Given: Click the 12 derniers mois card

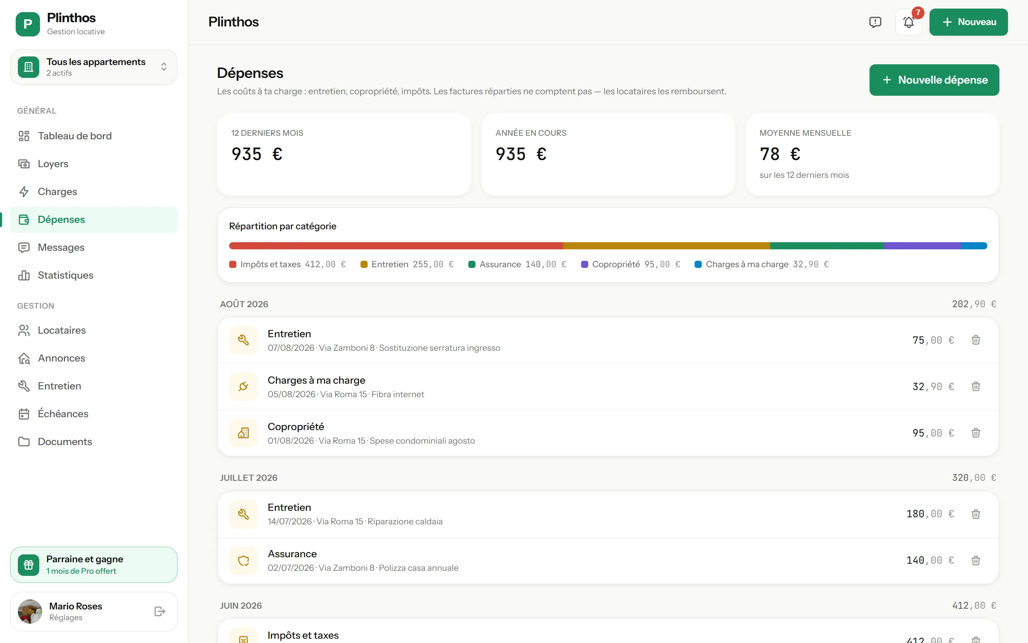Looking at the screenshot, I should (x=344, y=154).
